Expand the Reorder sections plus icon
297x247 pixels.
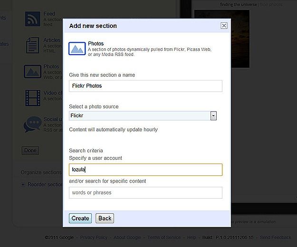(23, 184)
